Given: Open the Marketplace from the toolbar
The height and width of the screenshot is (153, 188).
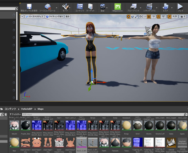Looking at the screenshot, I should [90, 8].
